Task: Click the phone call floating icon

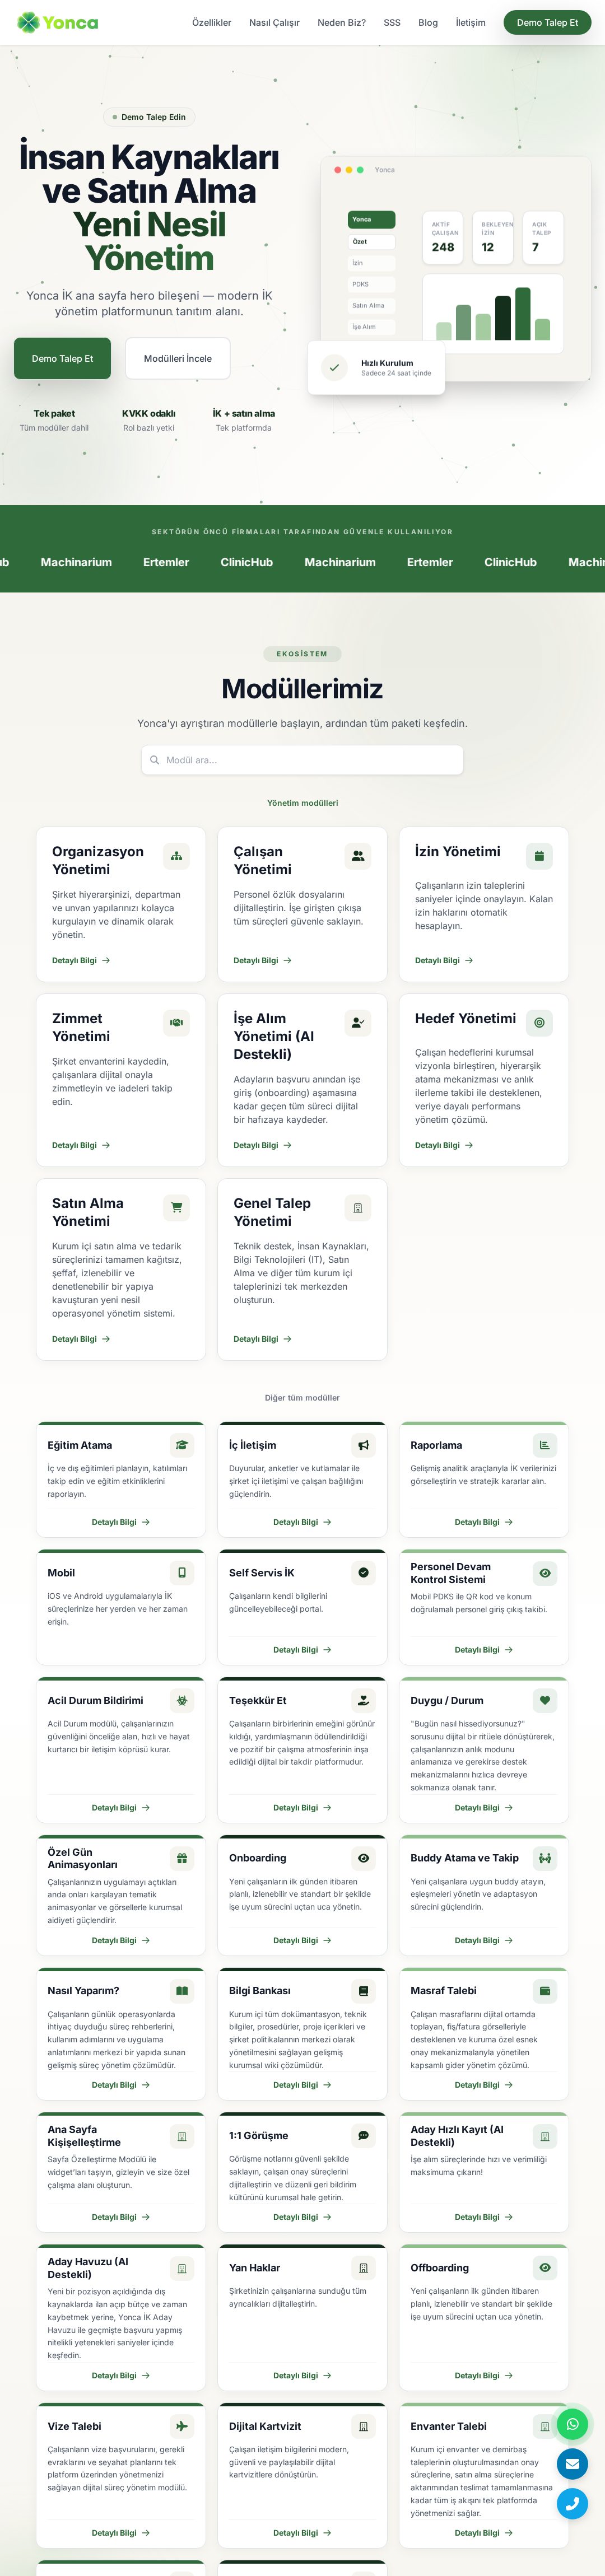Action: 572,2503
